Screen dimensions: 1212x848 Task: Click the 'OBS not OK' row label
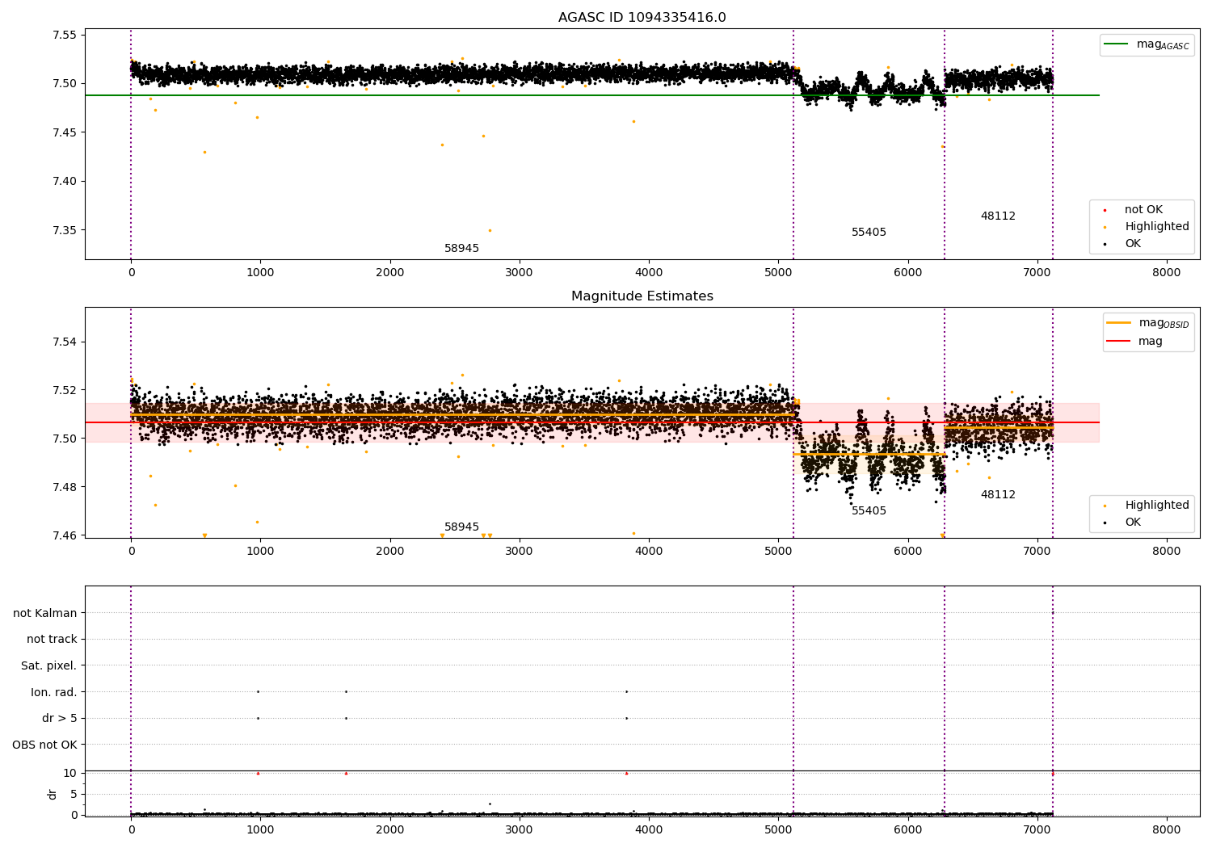[44, 745]
